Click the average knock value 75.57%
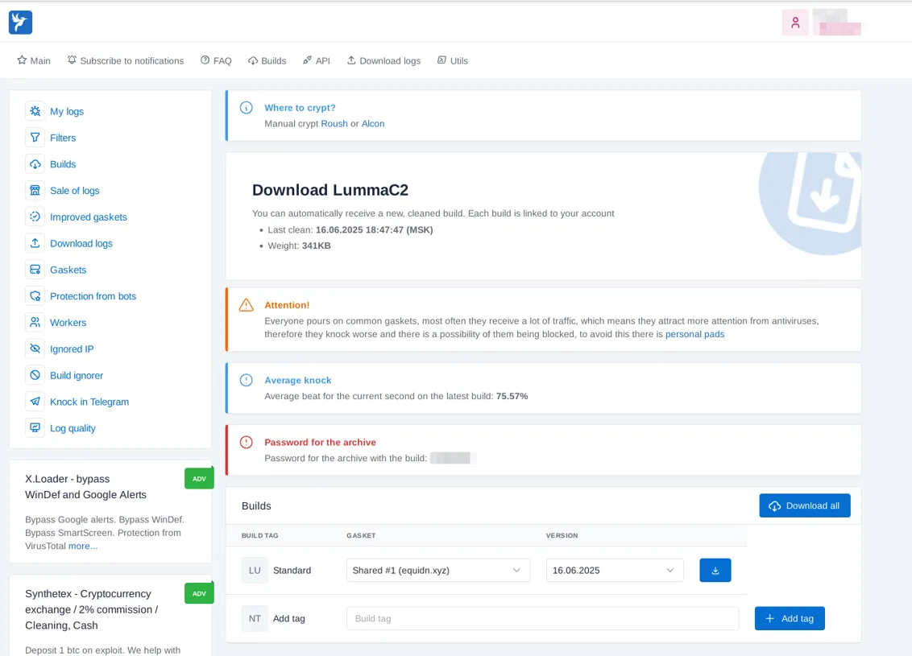 pyautogui.click(x=512, y=396)
